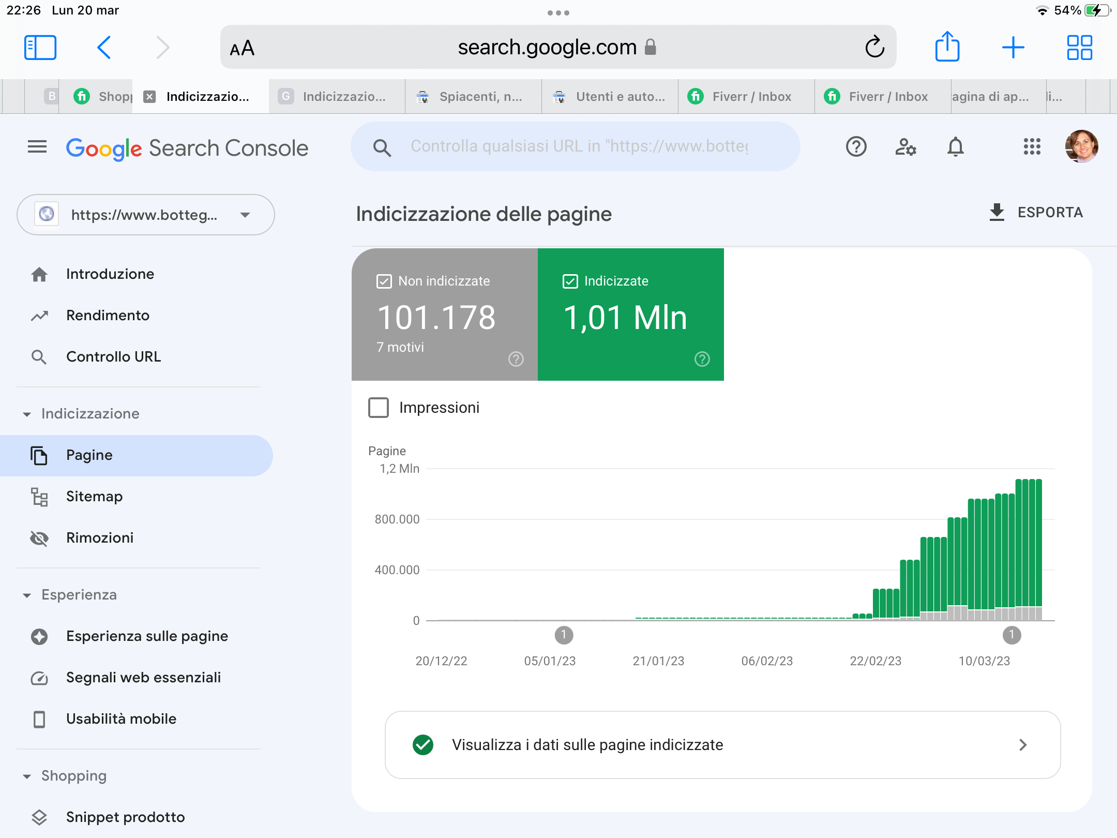Switch to Utenti e auto tab
1117x838 pixels.
[x=610, y=97]
